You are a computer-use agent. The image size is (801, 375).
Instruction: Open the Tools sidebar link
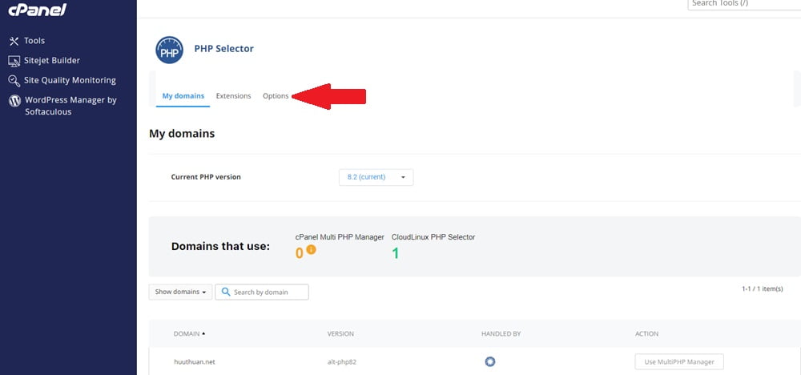coord(34,41)
